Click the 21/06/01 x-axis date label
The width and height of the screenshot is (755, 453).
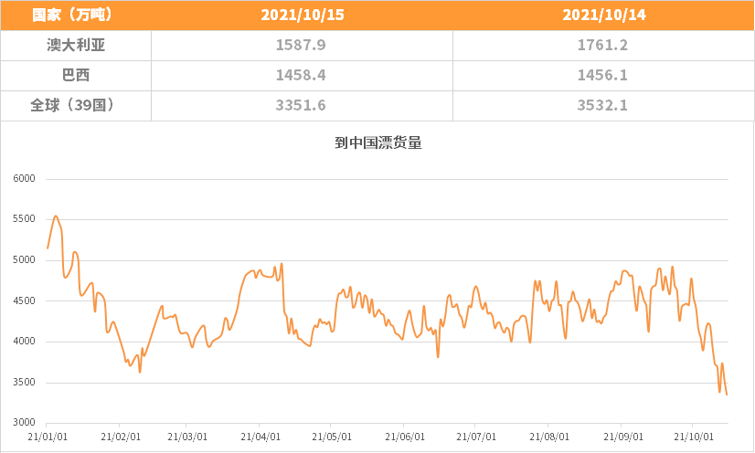pos(404,437)
